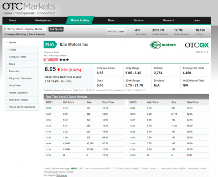Expand Company Profile in the sidebar

pyautogui.click(x=22, y=57)
